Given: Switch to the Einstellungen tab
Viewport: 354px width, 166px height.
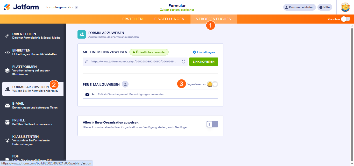Looking at the screenshot, I should click(169, 19).
